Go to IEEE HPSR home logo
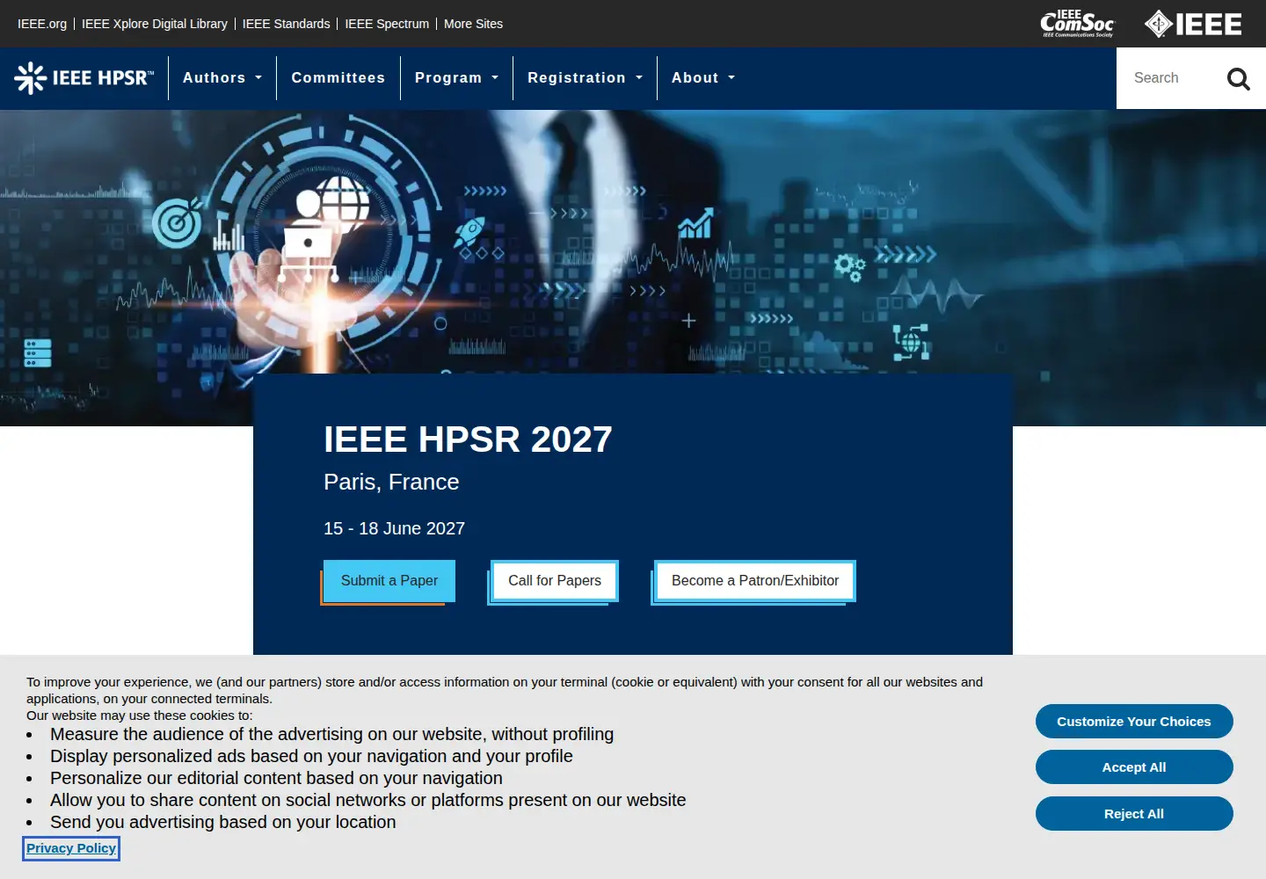Viewport: 1266px width, 879px height. pyautogui.click(x=84, y=78)
